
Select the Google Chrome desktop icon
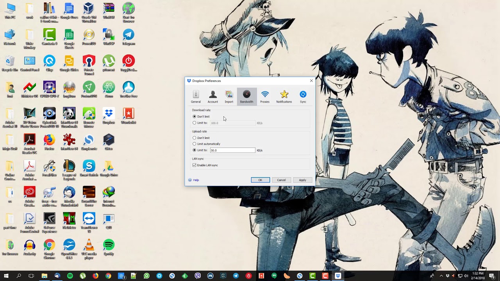[49, 249]
